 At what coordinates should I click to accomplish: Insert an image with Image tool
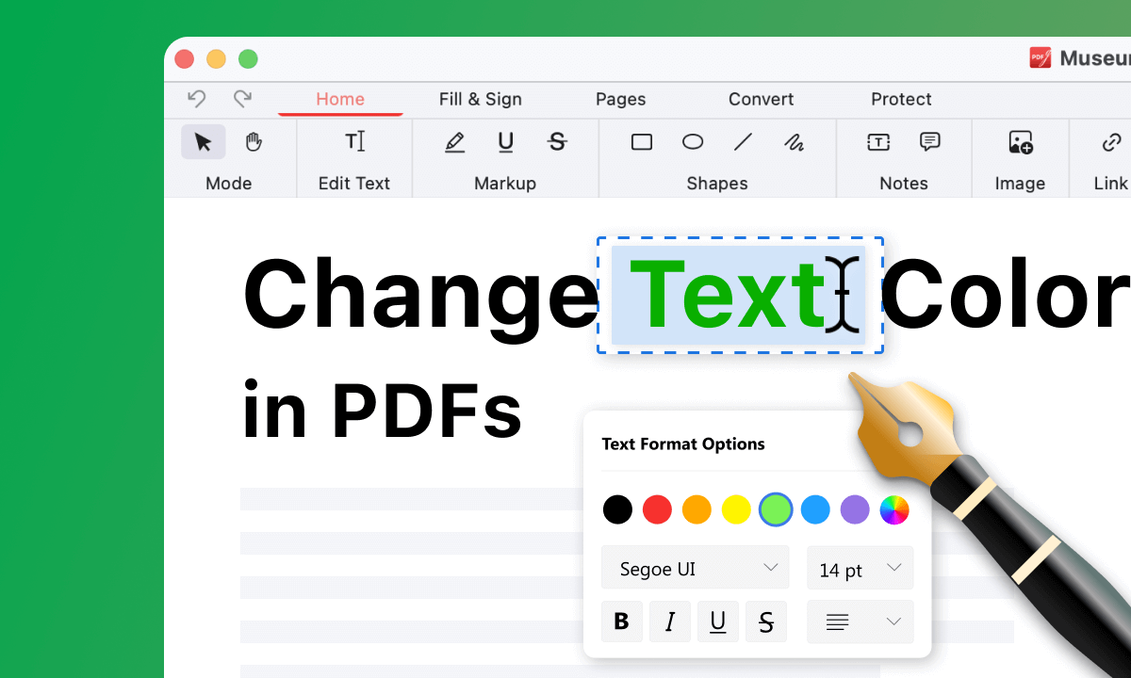tap(1020, 142)
